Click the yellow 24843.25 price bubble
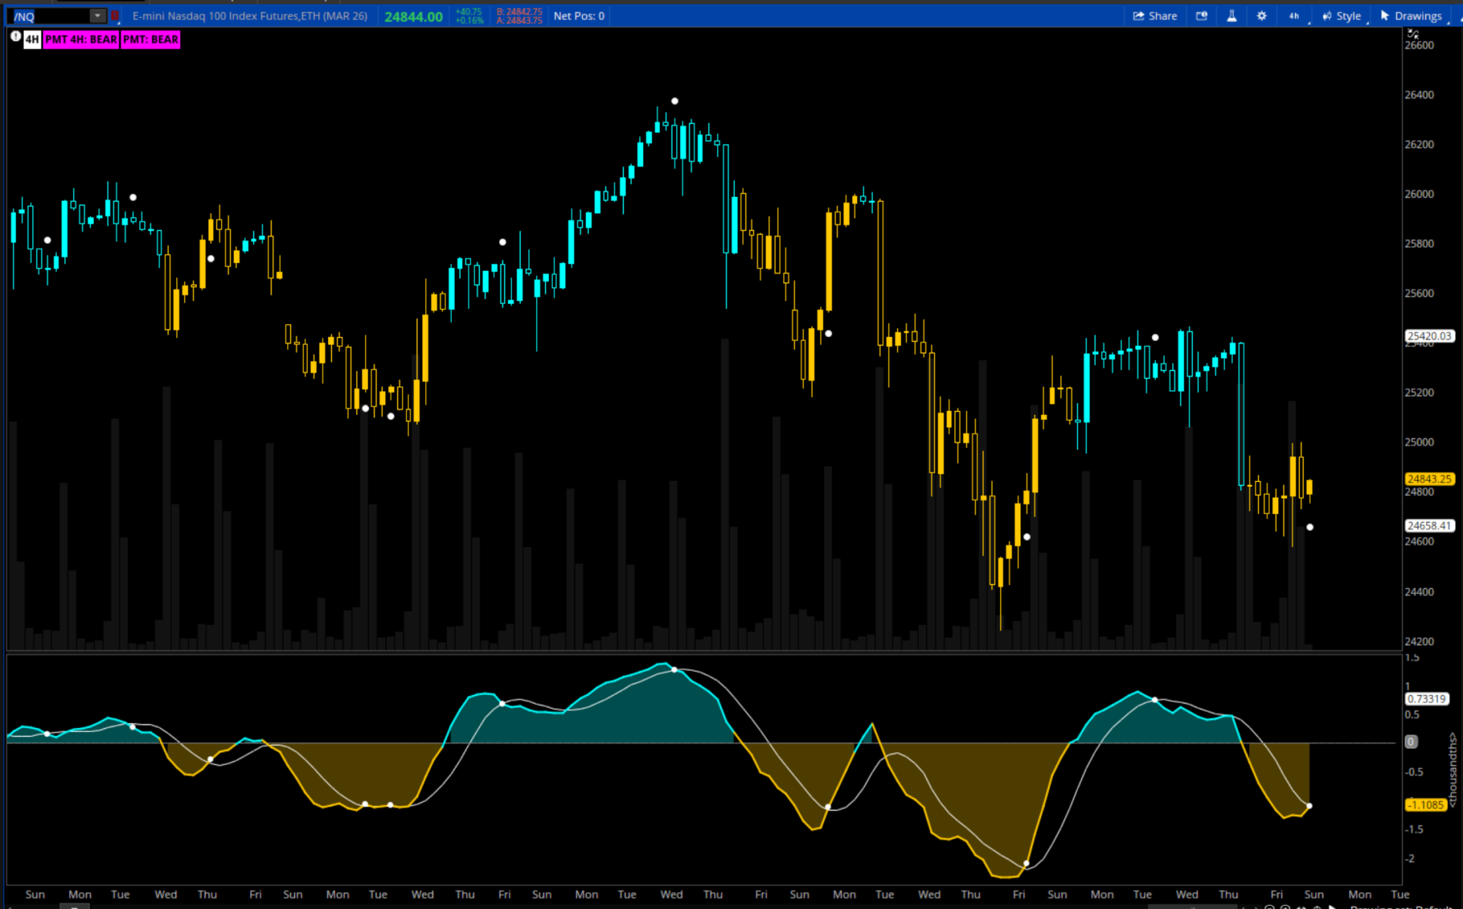 pyautogui.click(x=1429, y=479)
